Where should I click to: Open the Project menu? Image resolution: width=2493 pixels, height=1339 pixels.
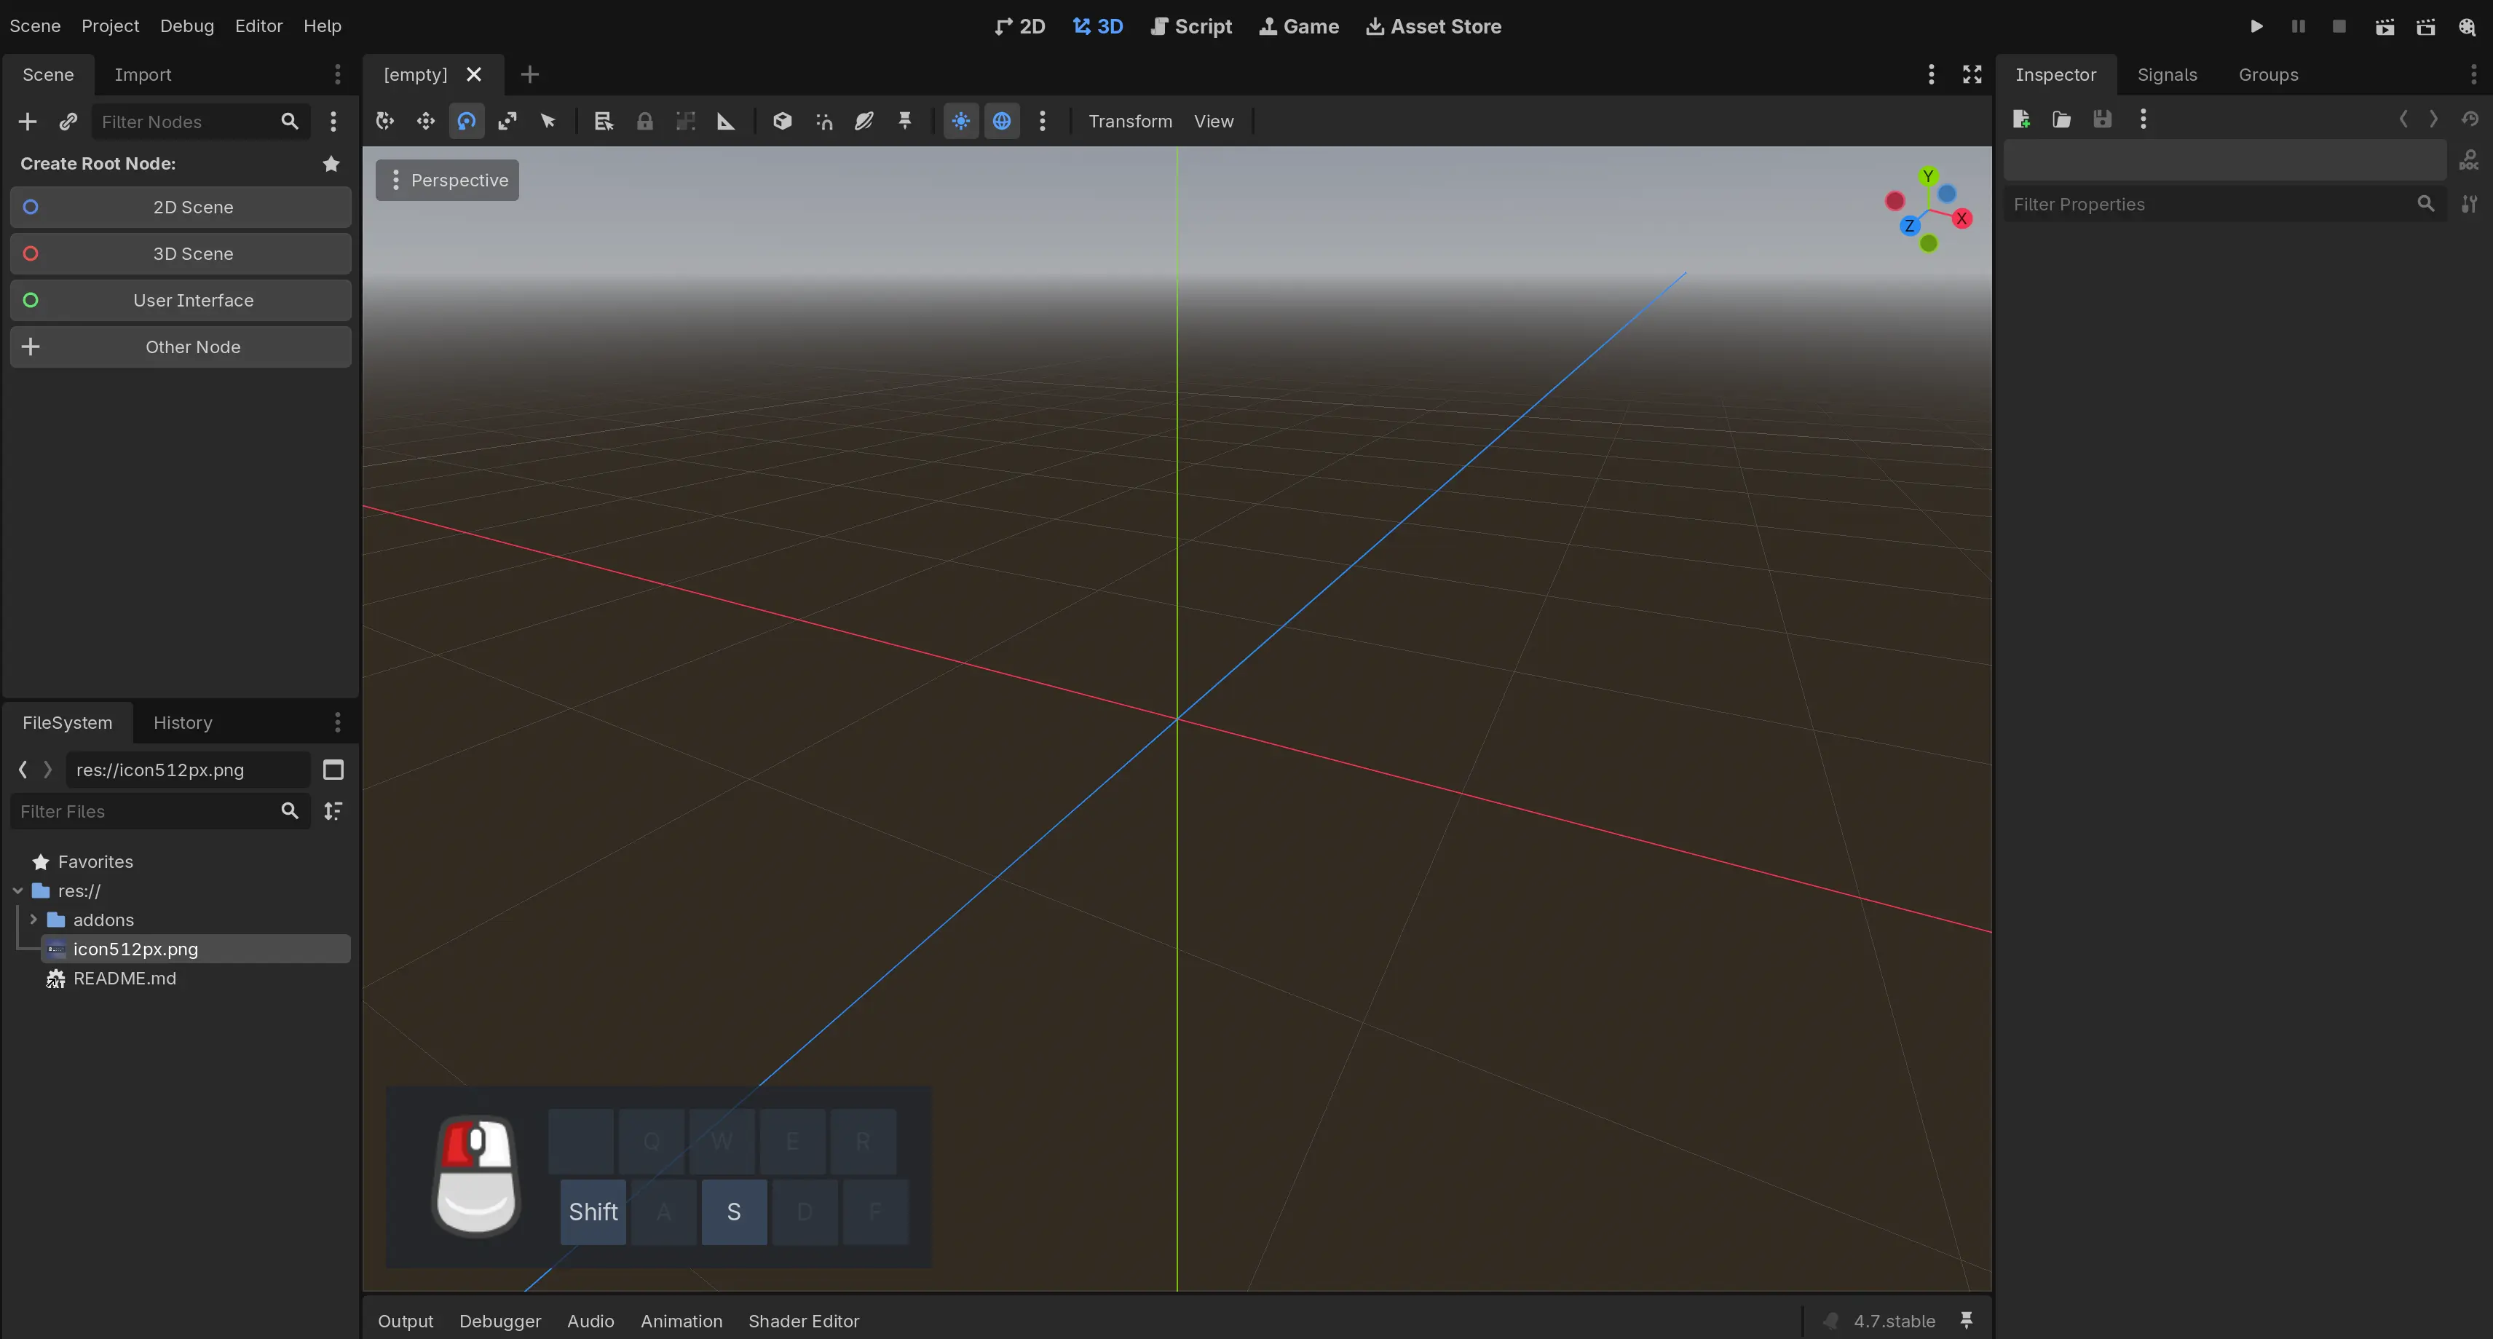[x=111, y=26]
